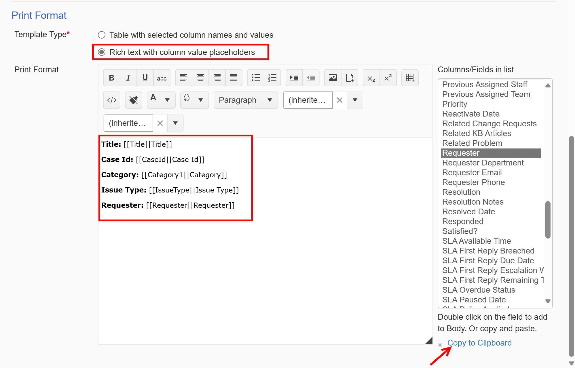Select Previous Assigned Staff in the field list
The height and width of the screenshot is (368, 575).
pyautogui.click(x=491, y=85)
